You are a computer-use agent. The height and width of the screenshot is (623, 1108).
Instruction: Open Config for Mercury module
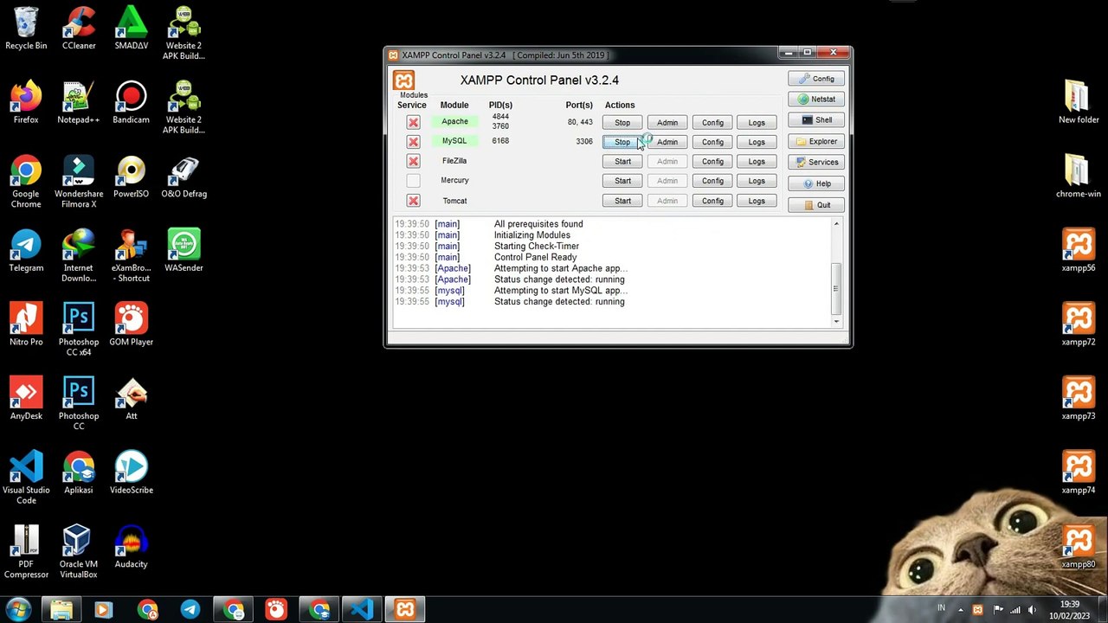coord(712,181)
